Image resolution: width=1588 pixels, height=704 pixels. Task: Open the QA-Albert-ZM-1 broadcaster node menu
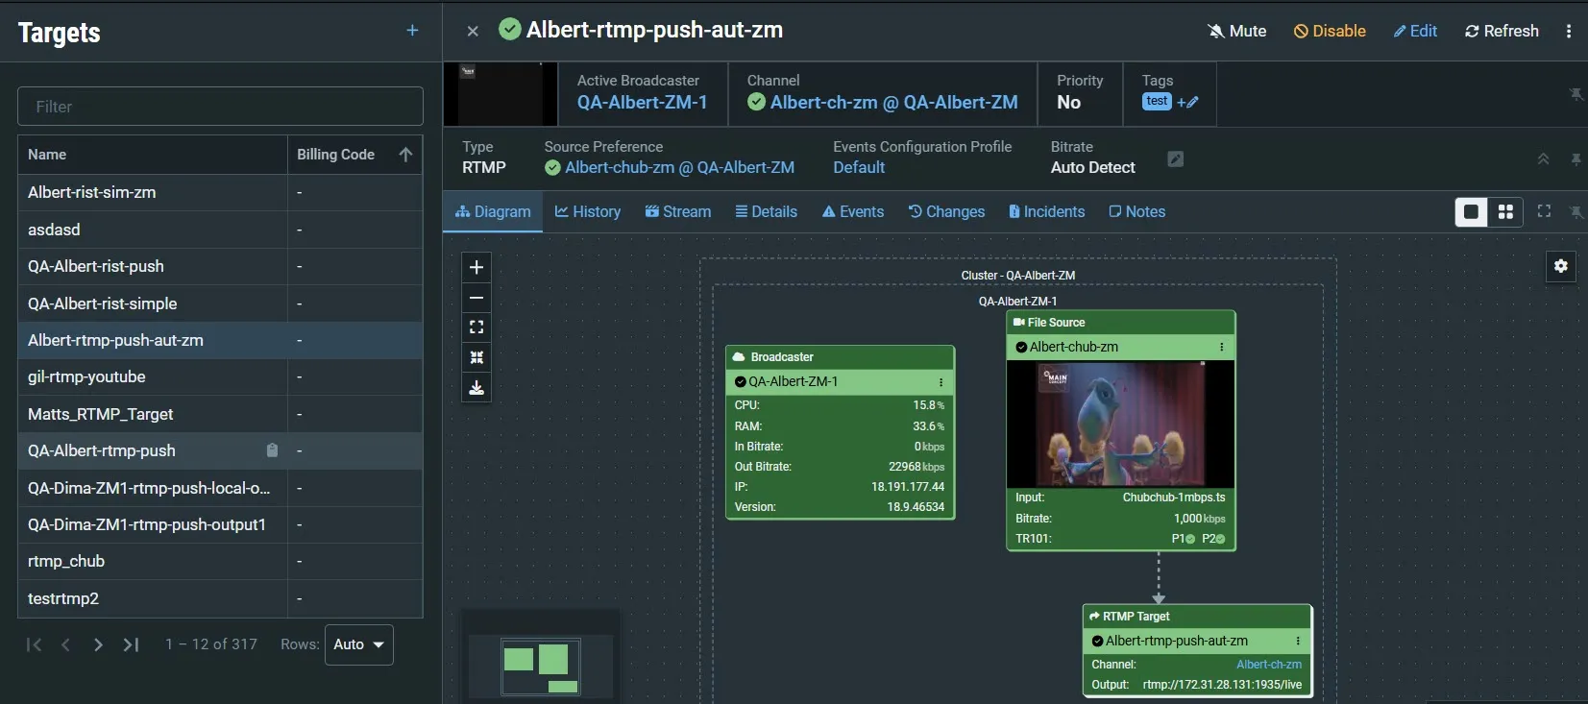[x=941, y=382]
